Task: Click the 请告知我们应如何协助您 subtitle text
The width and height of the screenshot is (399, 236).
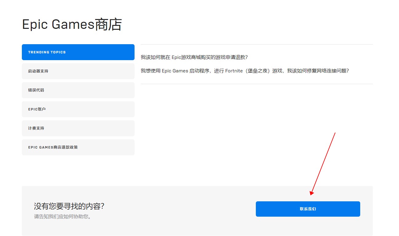Action: (62, 217)
